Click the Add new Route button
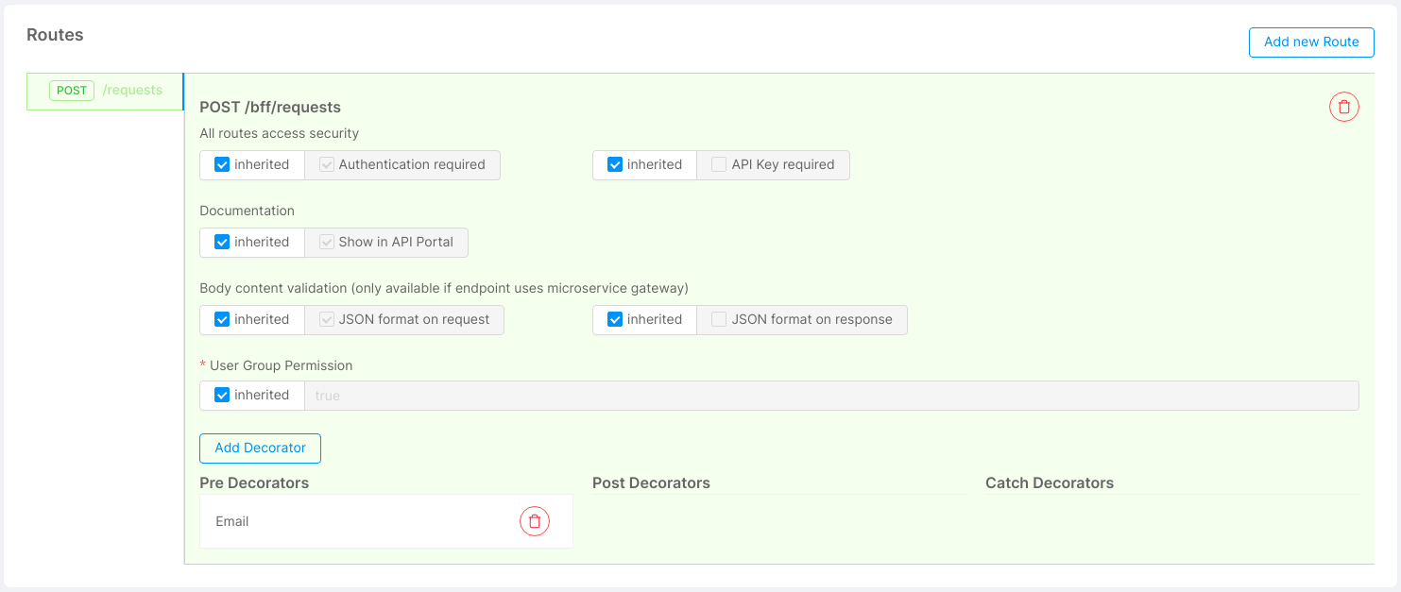Image resolution: width=1401 pixels, height=592 pixels. point(1311,42)
